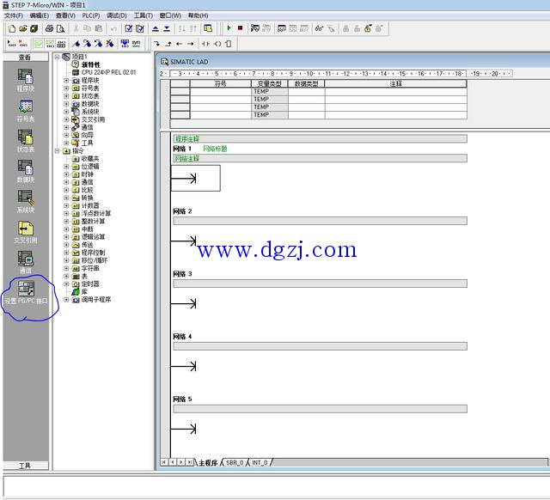
Task: Click the Print Preview icon
Action: click(61, 28)
